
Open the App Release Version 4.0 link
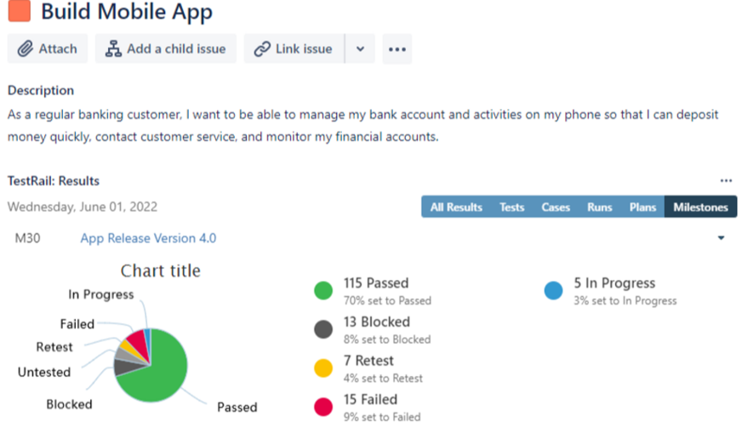[148, 238]
